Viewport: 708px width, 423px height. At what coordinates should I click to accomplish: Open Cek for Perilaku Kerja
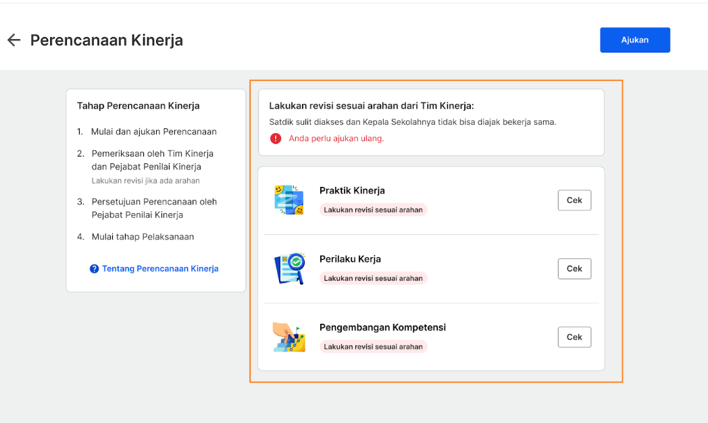pyautogui.click(x=574, y=269)
